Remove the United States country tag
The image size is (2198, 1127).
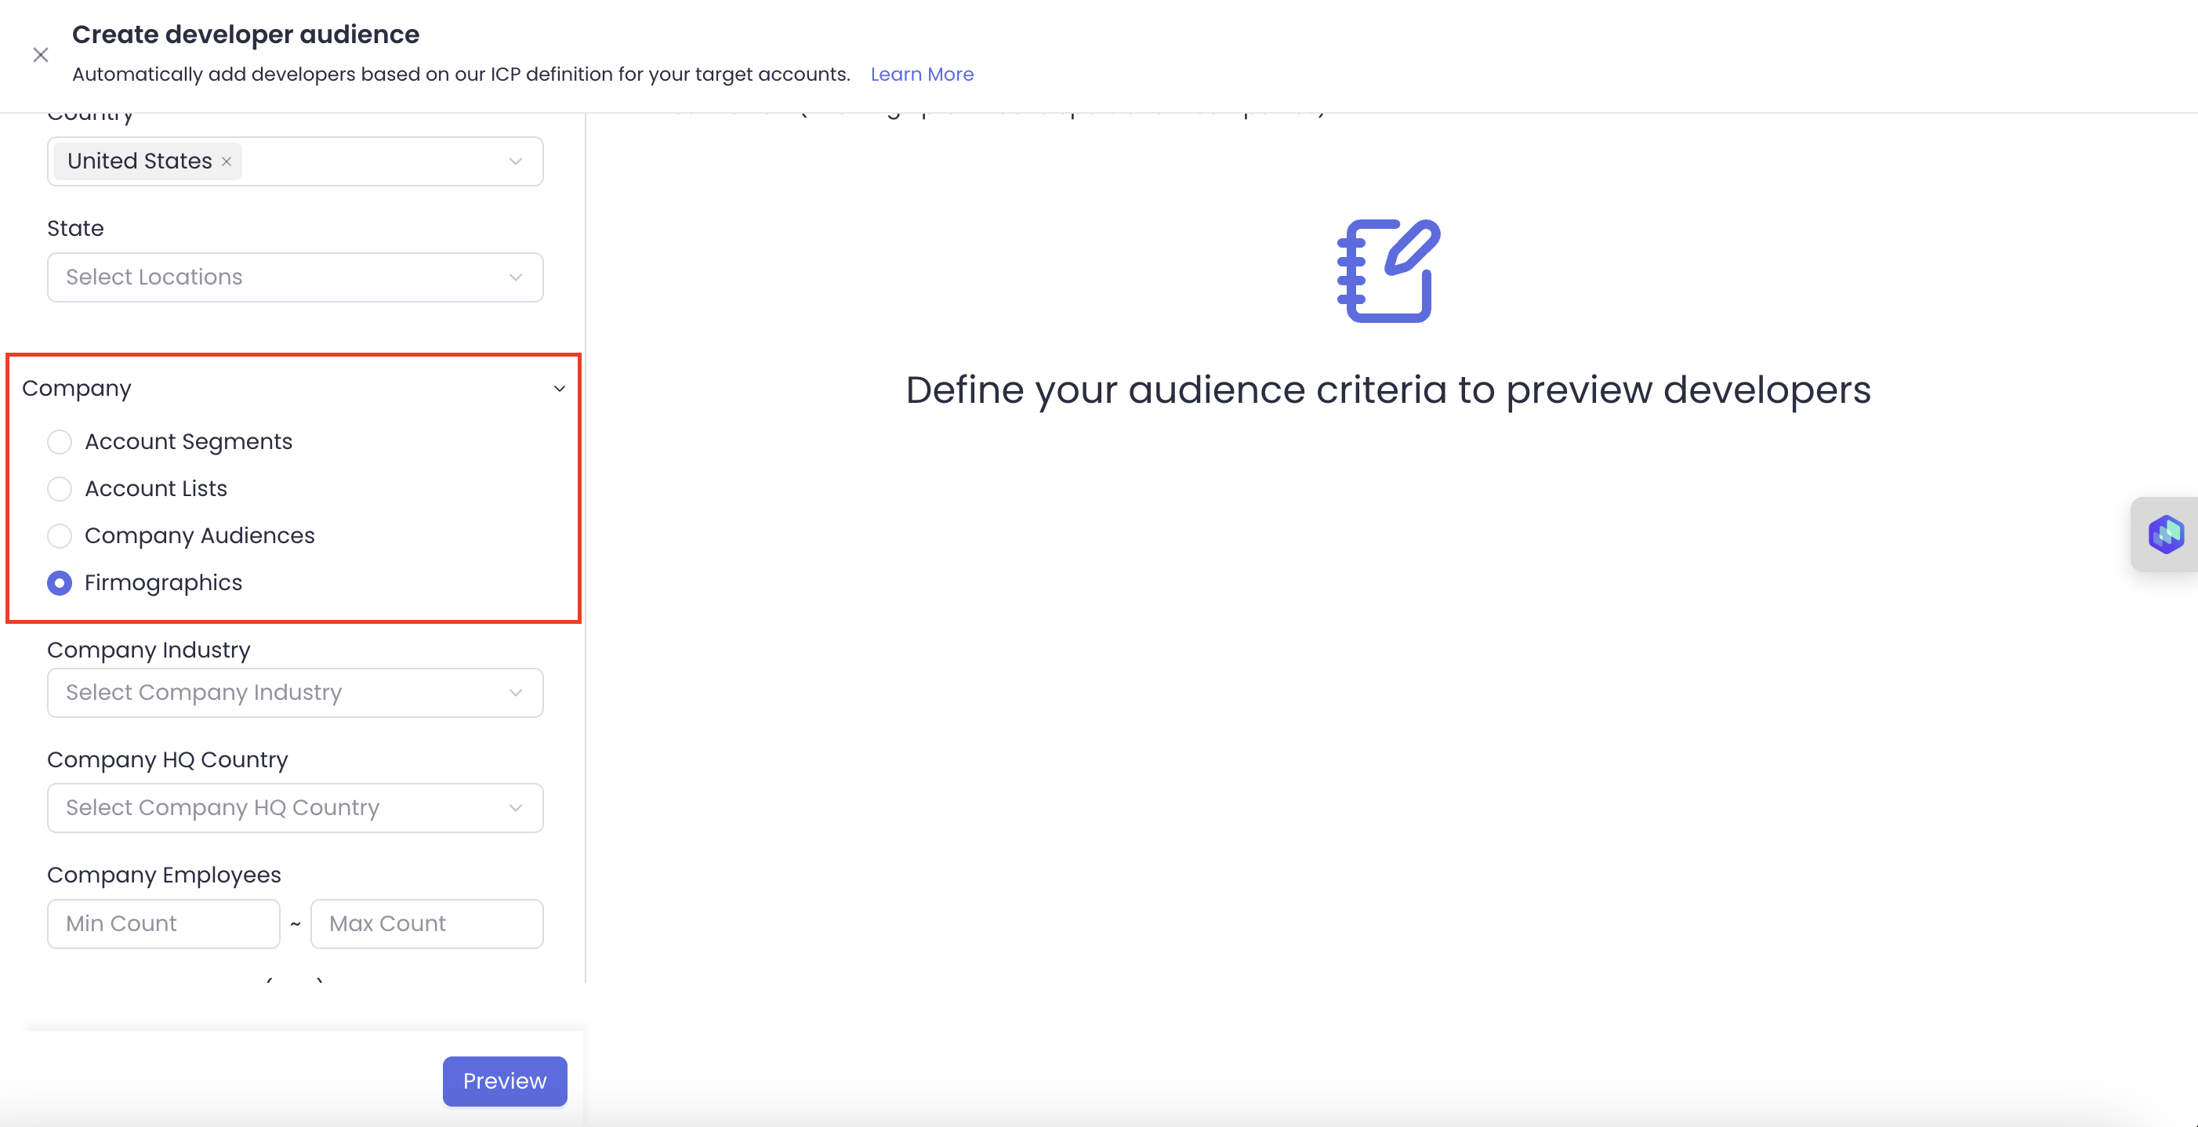pos(227,161)
